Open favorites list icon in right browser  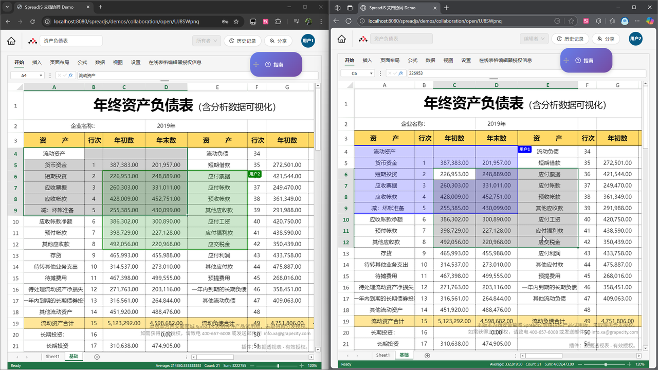point(611,21)
